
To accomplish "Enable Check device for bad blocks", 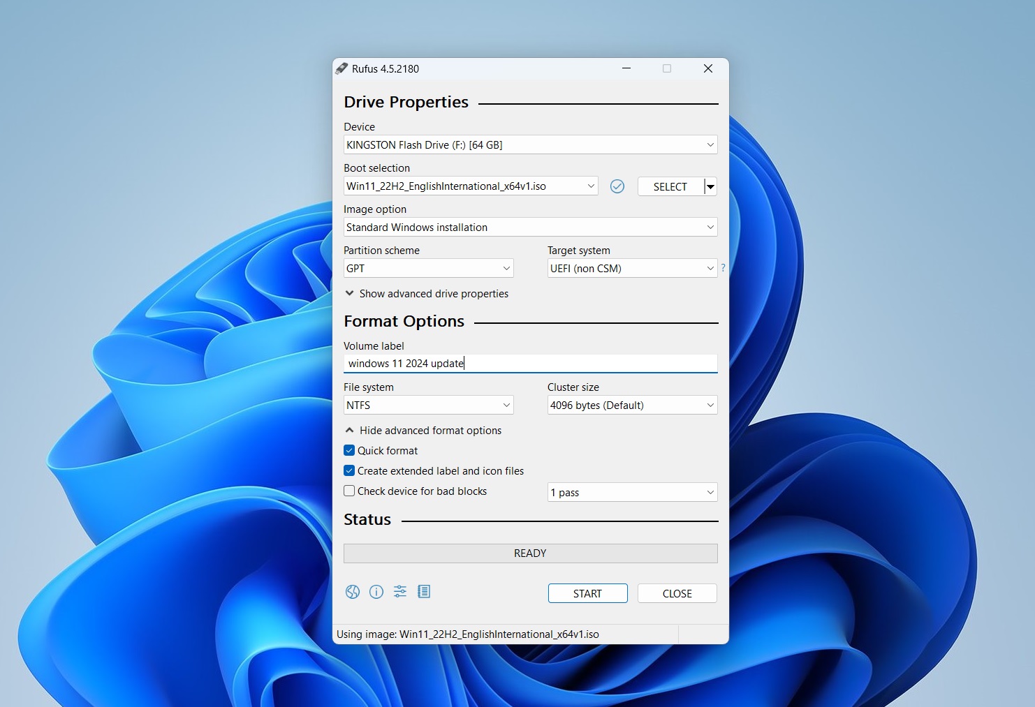I will (349, 491).
